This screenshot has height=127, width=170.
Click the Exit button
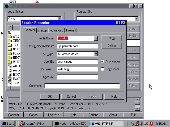pos(133,115)
